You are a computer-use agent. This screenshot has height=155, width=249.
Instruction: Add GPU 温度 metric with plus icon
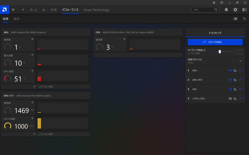click(x=32, y=71)
